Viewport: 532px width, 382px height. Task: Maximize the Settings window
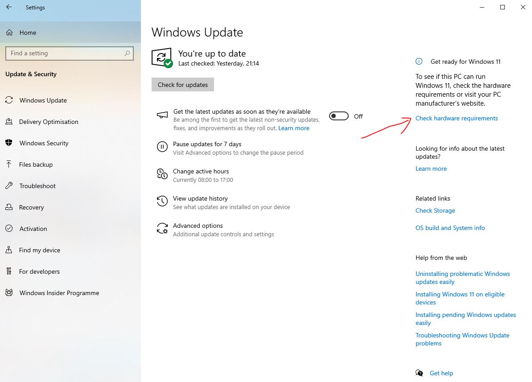pos(503,7)
